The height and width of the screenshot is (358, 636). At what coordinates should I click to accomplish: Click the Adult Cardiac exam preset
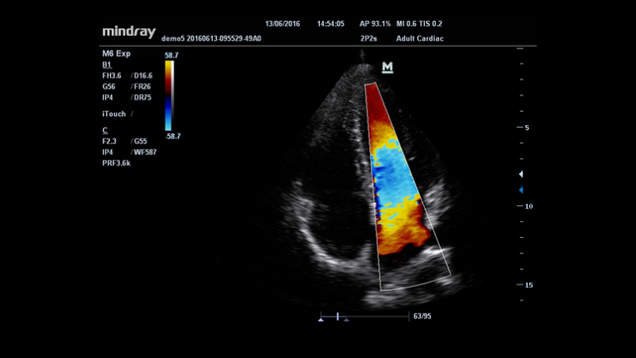coord(418,39)
